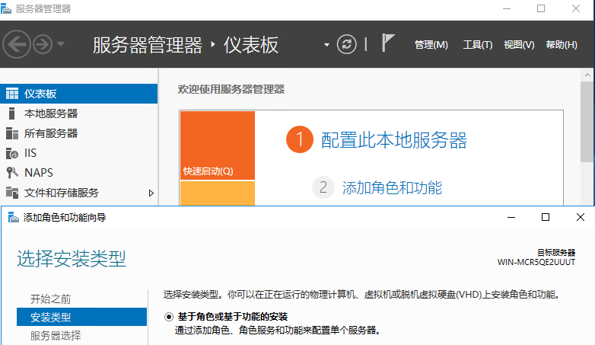Expand the 文件和存储服务 submenu arrow
Screen dimensions: 595x345
pyautogui.click(x=151, y=193)
